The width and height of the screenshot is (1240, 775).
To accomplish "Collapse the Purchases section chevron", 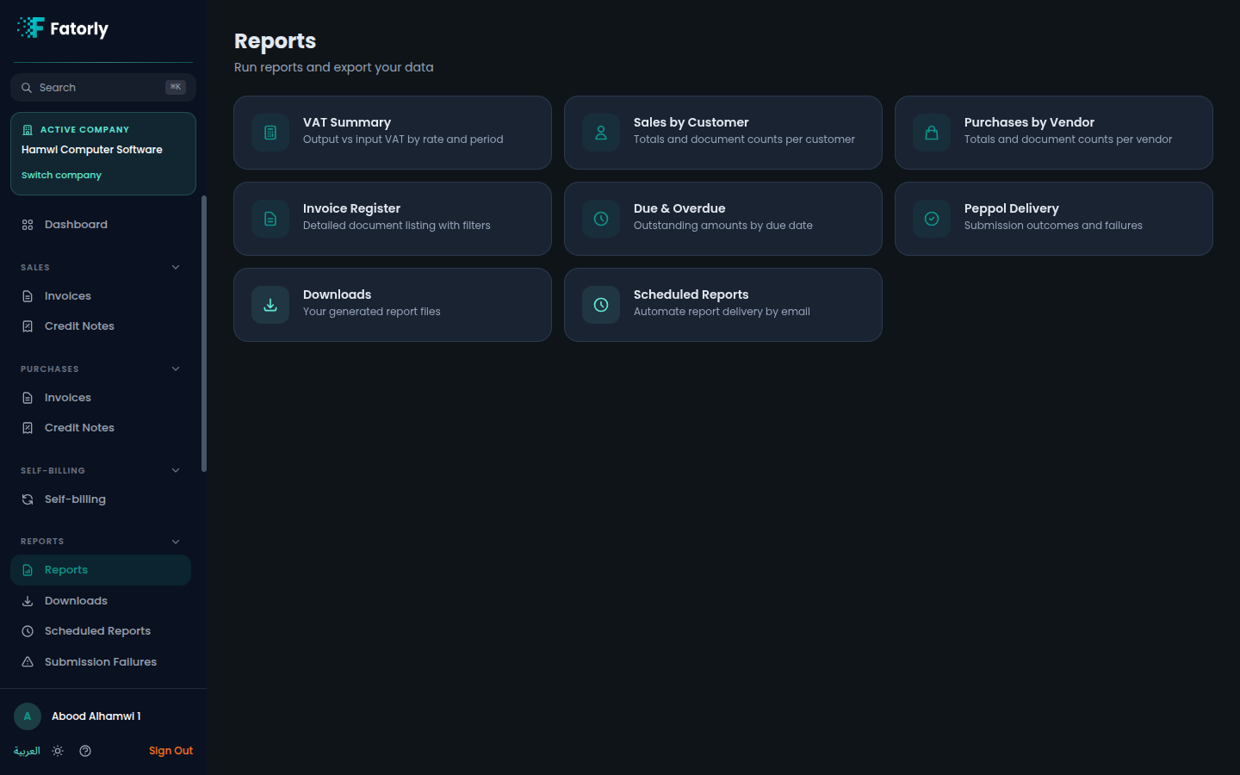I will point(176,369).
